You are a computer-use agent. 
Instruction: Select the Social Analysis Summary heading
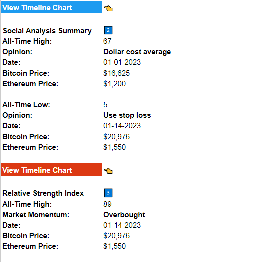[47, 31]
